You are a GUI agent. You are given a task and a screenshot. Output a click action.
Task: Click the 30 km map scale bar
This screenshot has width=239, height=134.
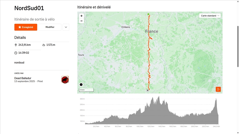[x=86, y=90]
